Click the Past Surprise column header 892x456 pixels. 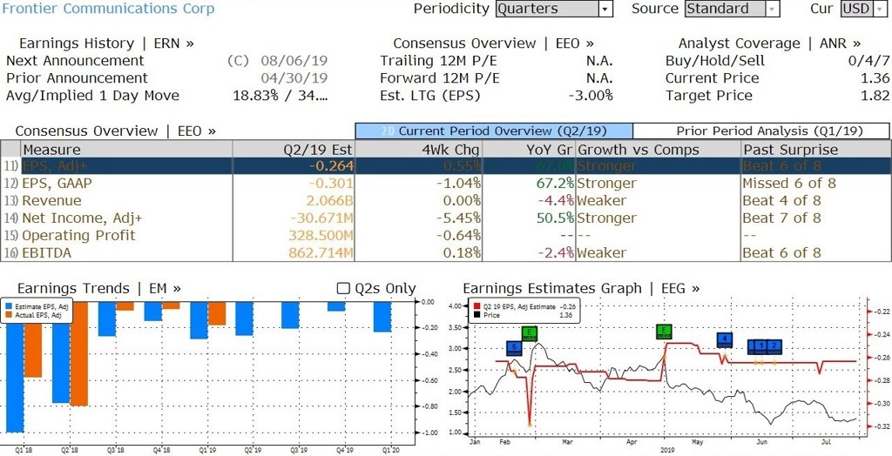(x=814, y=150)
